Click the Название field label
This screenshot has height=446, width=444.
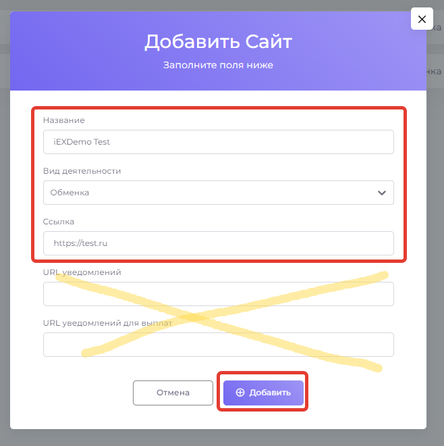64,120
